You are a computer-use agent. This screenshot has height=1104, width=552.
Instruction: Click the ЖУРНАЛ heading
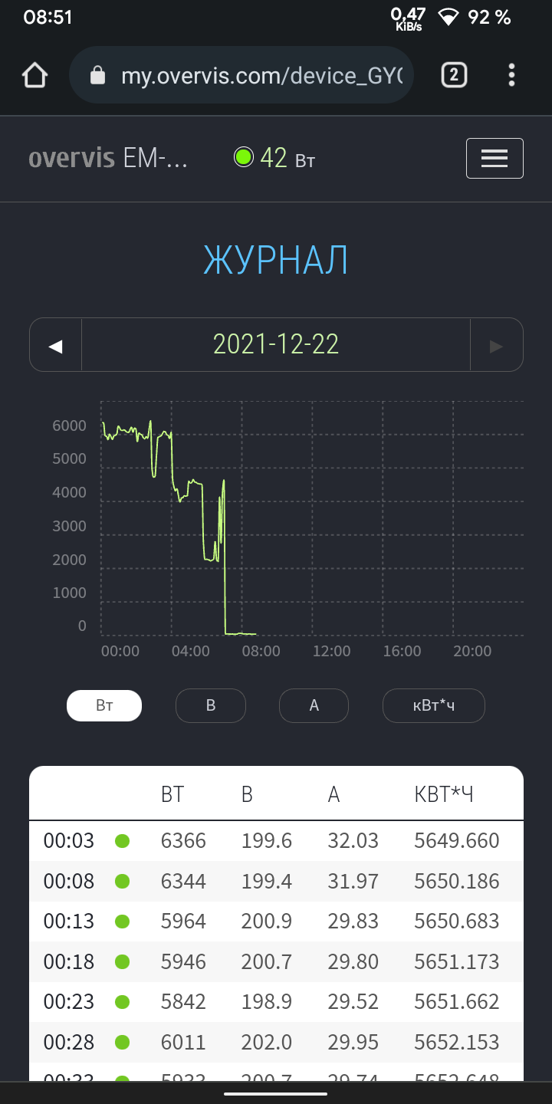(276, 261)
